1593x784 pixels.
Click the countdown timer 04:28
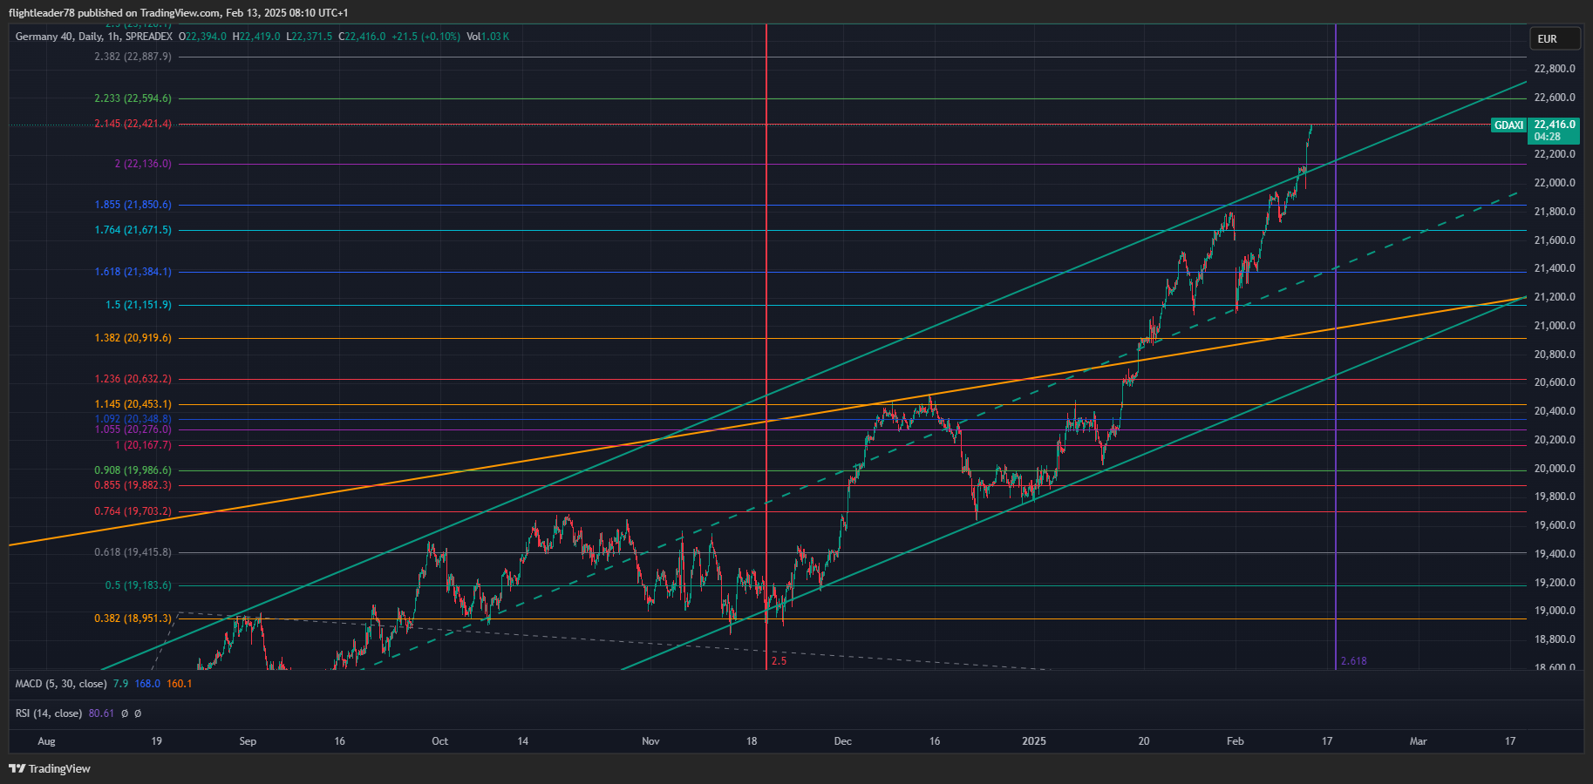coord(1548,137)
